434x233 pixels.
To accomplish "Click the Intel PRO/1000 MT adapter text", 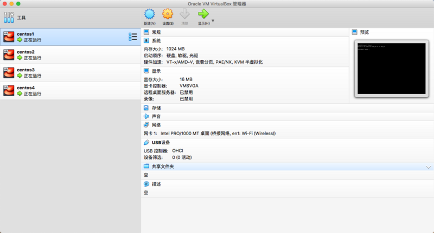I will (218, 134).
